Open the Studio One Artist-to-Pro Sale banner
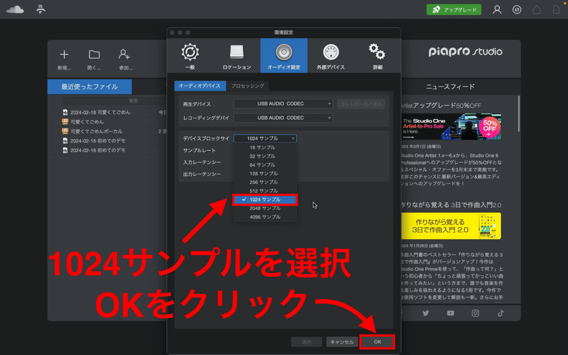Screen dimensions: 568x355 [451, 127]
